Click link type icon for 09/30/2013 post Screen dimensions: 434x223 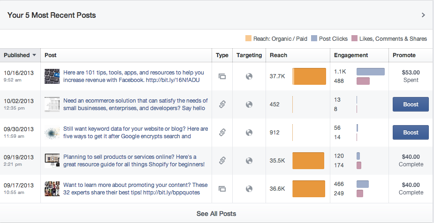(222, 133)
